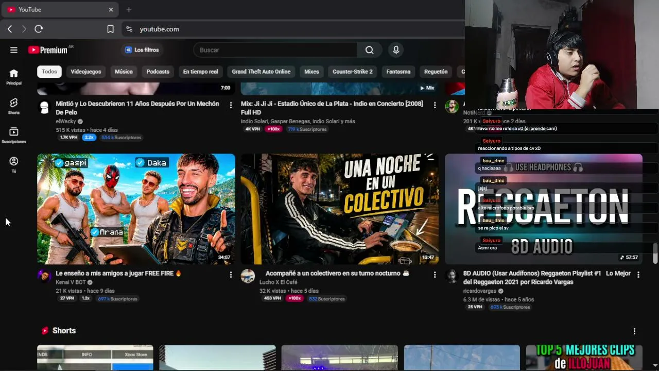
Task: Go forward using the browser arrow
Action: (24, 29)
